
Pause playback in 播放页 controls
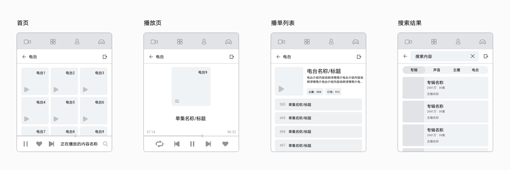coord(192,144)
